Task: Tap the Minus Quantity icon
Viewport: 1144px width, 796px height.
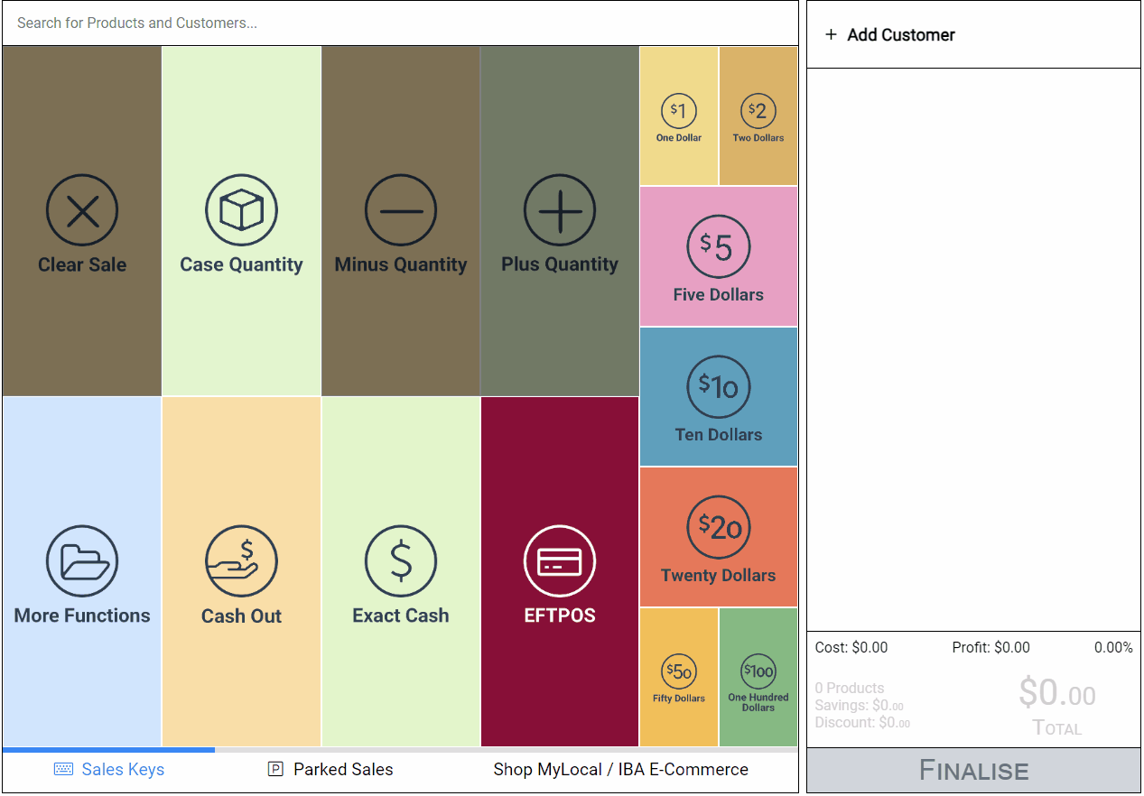Action: coord(401,210)
